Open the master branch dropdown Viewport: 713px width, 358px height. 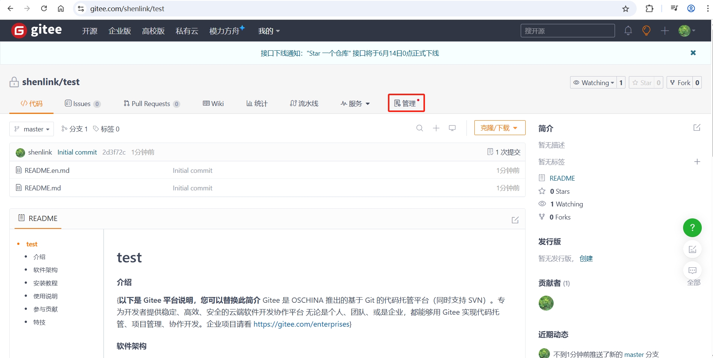[x=31, y=129]
